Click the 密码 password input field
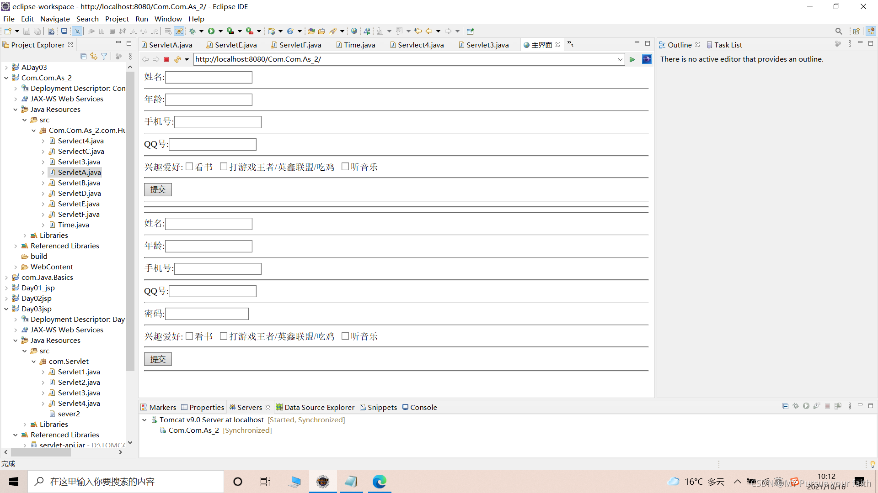This screenshot has height=493, width=878. point(207,314)
